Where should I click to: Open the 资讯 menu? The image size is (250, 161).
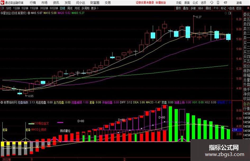[x=56, y=3]
